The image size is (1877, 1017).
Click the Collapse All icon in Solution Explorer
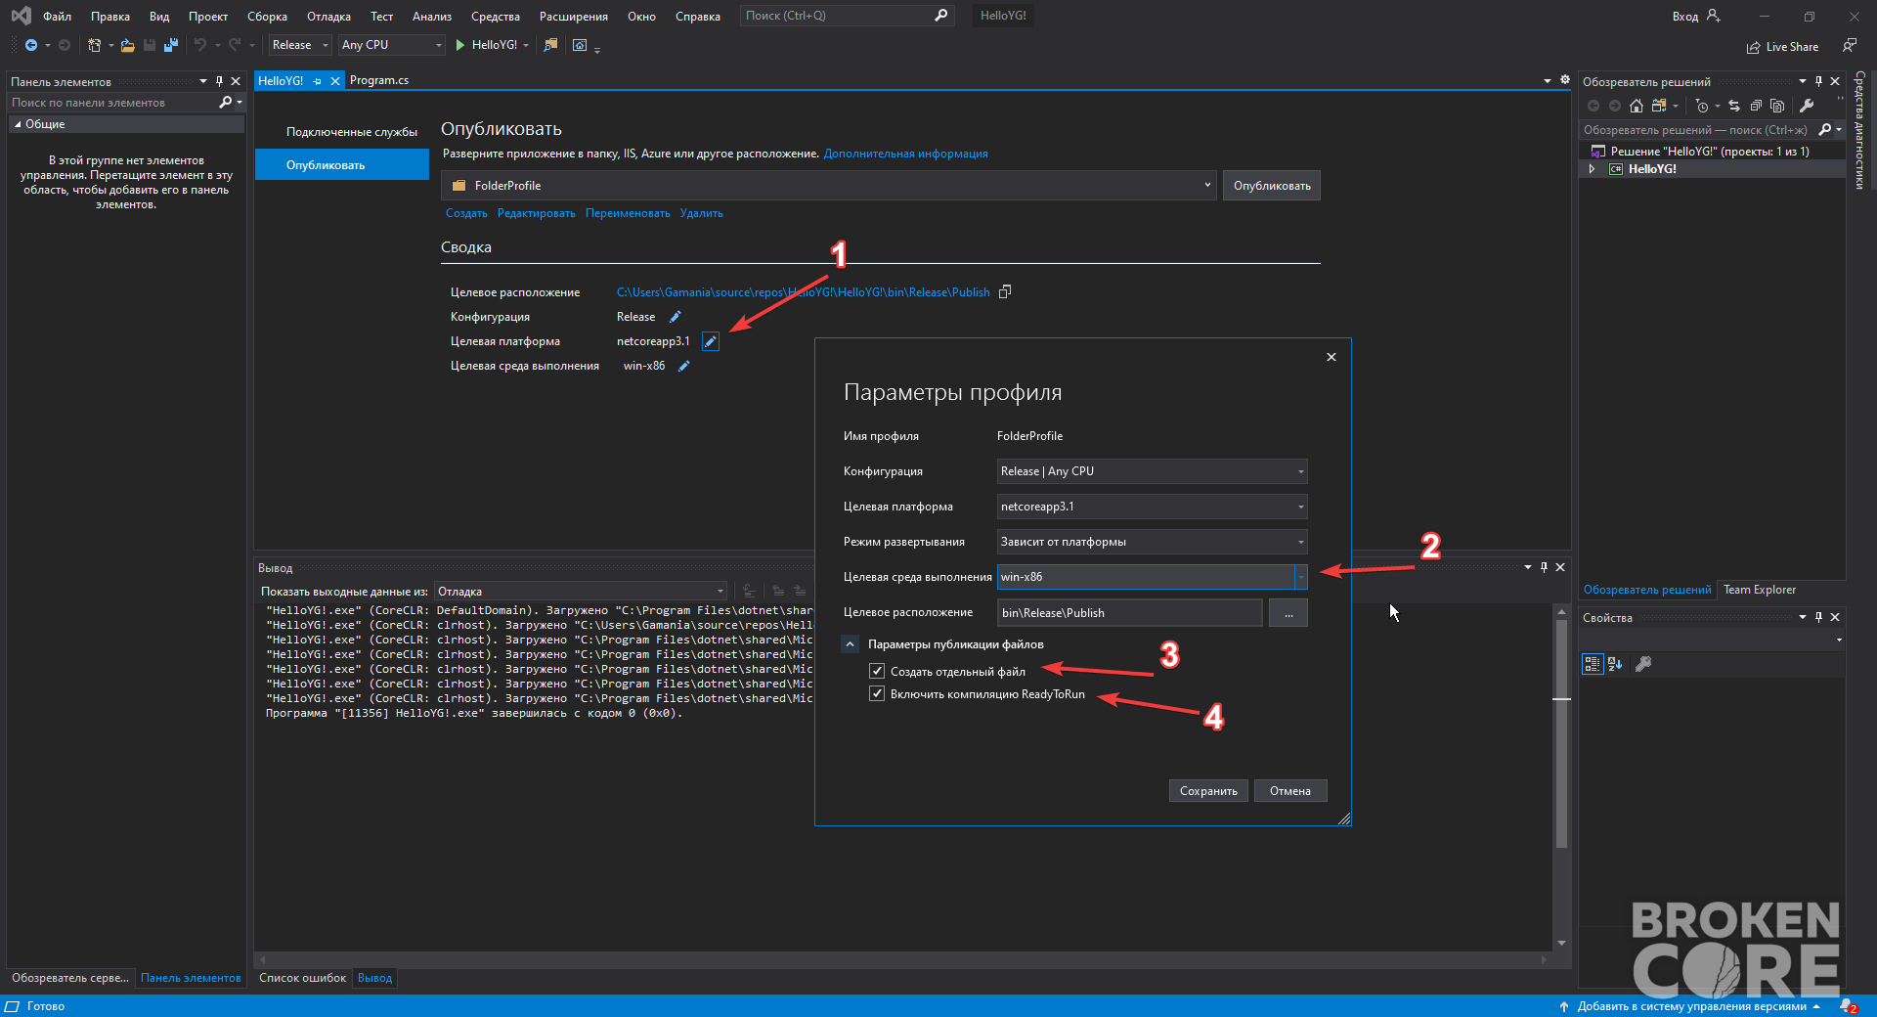1756,106
